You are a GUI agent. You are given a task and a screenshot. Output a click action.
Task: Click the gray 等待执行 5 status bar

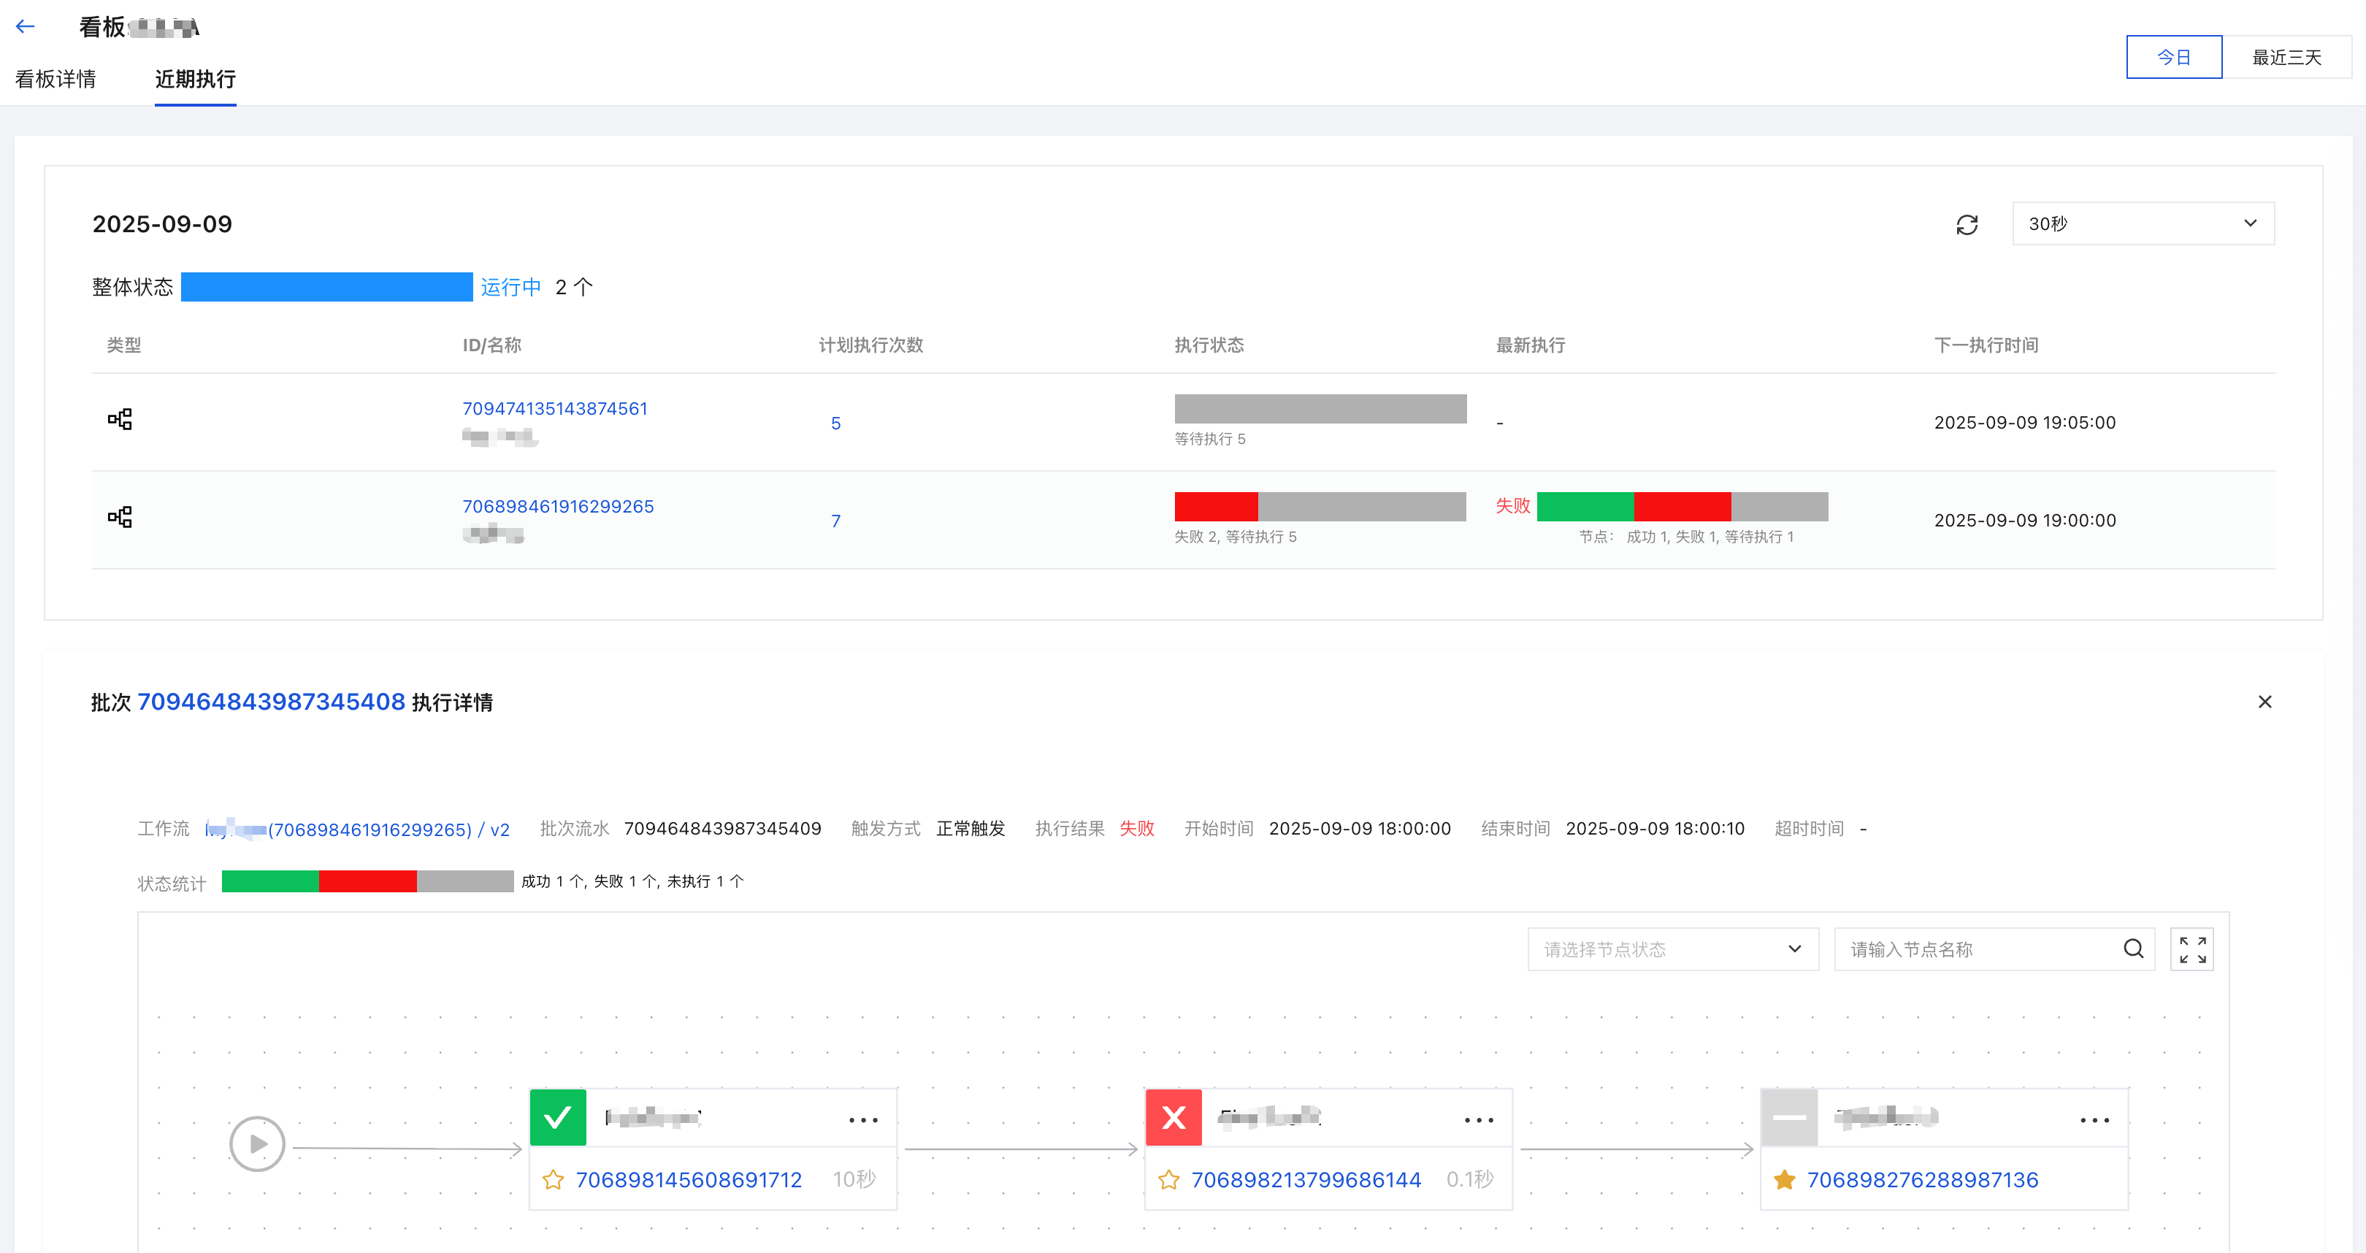tap(1320, 409)
